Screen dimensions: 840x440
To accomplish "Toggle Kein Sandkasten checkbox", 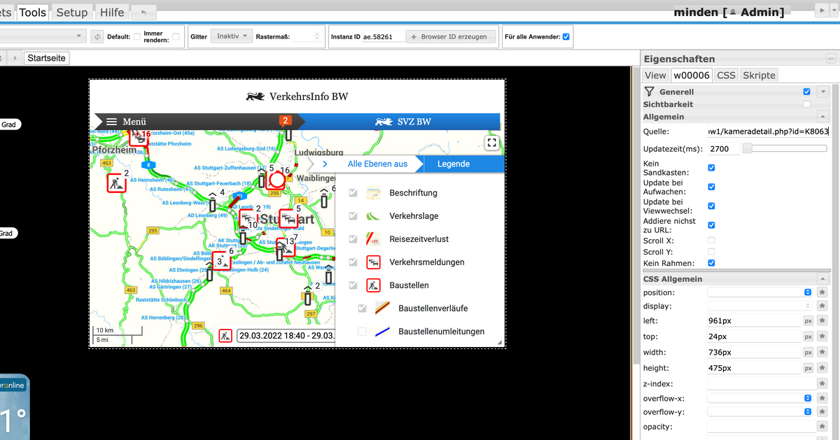I will coord(711,168).
